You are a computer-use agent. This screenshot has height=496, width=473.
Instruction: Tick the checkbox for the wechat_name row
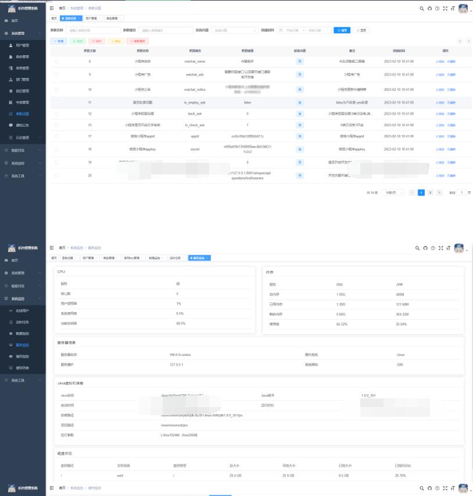pyautogui.click(x=56, y=61)
